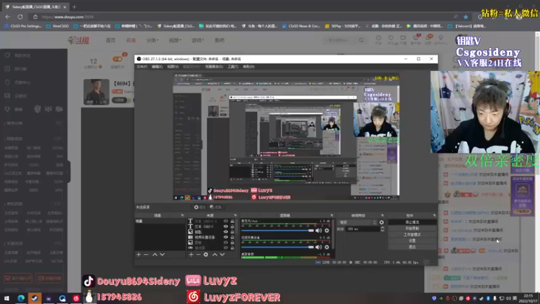Open NetEase Music red taskbar icon
540x304 pixels.
(x=76, y=298)
